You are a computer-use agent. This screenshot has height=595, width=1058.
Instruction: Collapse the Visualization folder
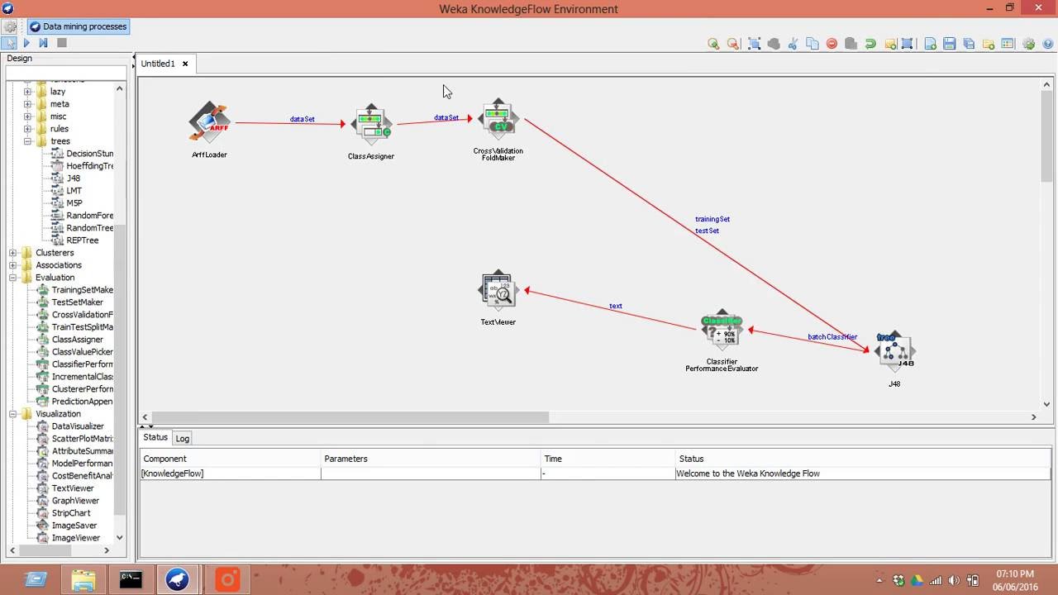(12, 414)
